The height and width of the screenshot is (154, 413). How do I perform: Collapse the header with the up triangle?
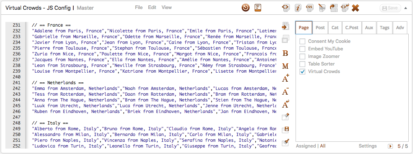(405, 8)
